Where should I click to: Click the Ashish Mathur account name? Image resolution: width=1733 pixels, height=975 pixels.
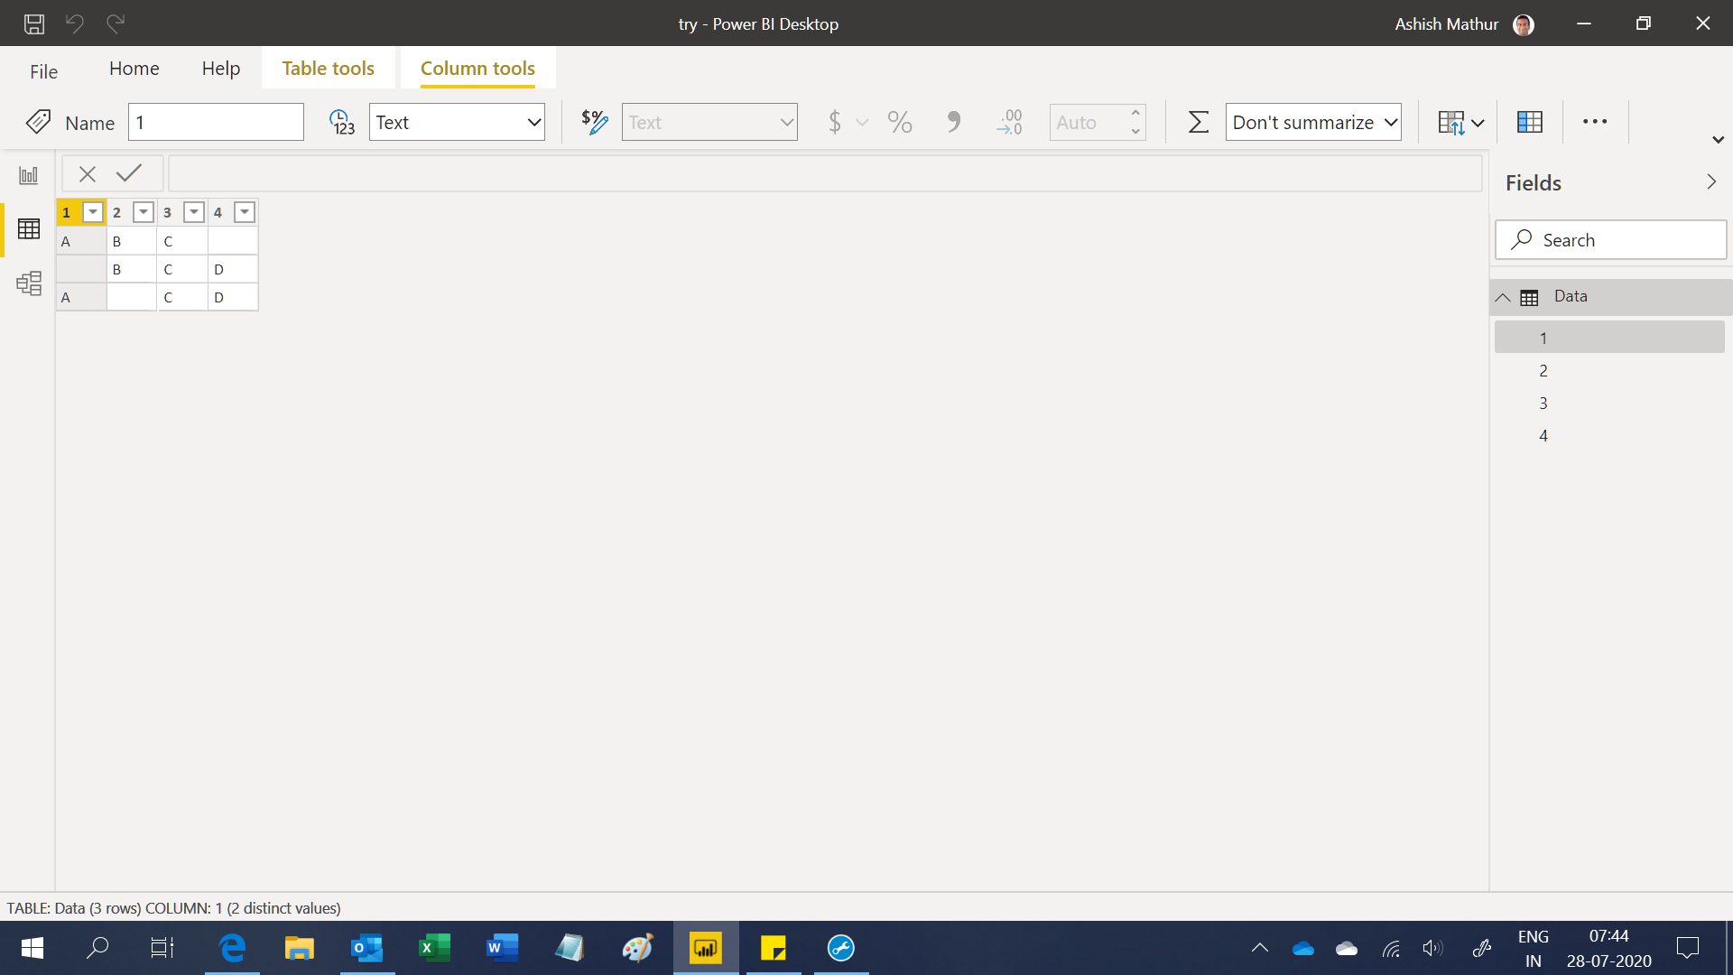click(1447, 24)
